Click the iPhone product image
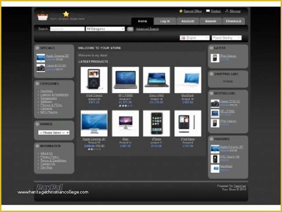282x212 pixels. click(x=156, y=123)
